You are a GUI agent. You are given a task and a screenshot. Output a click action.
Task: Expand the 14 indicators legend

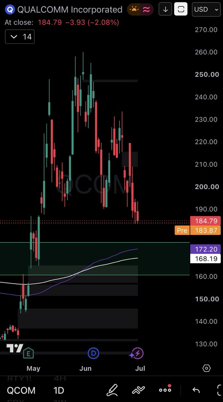point(20,37)
